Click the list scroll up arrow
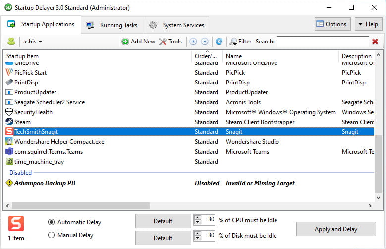 [378, 55]
